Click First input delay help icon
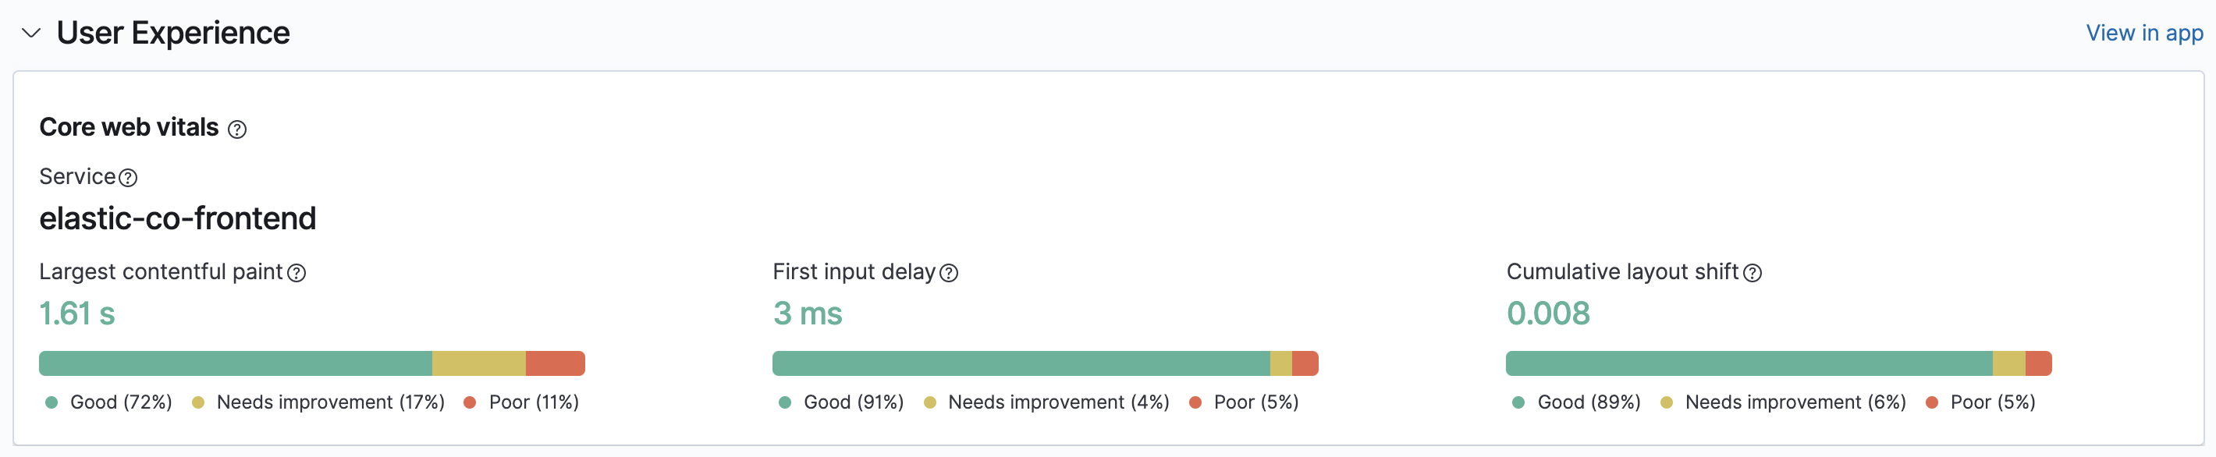 [x=949, y=273]
